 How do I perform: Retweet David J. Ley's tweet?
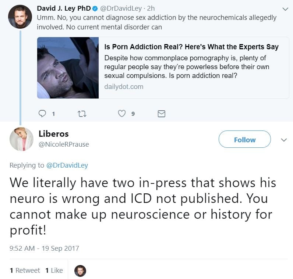(x=82, y=114)
